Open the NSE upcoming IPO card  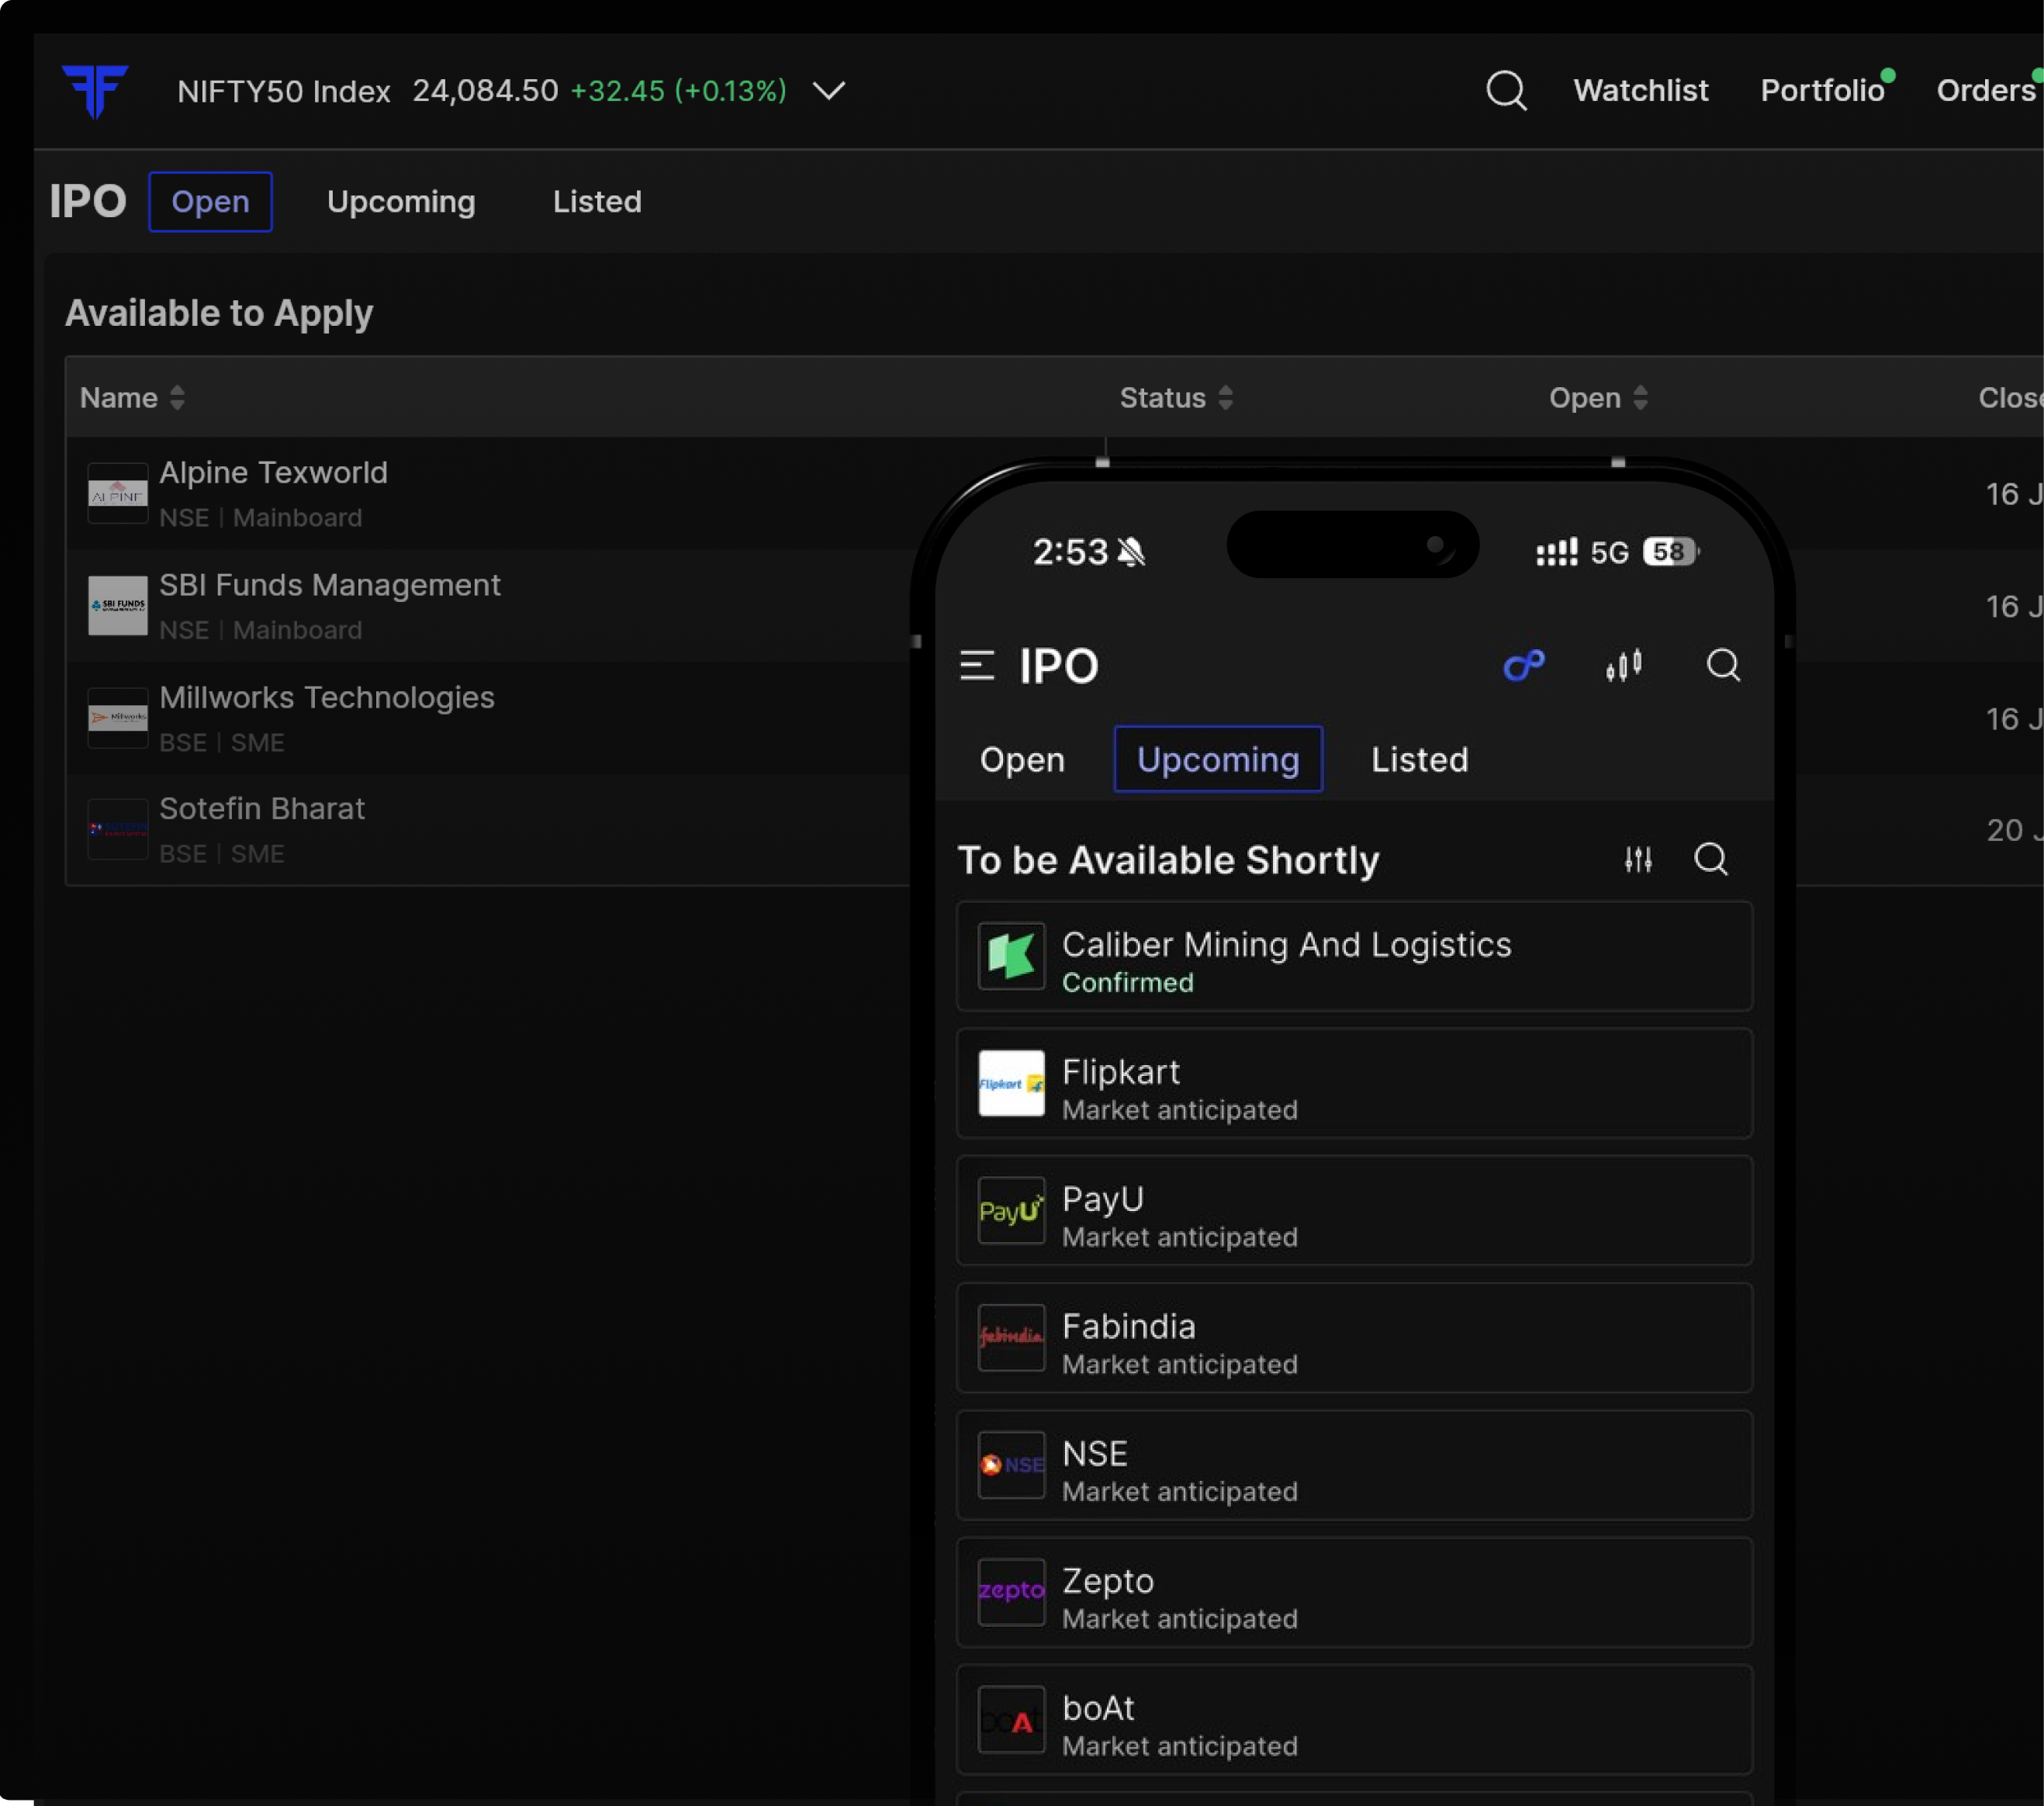pyautogui.click(x=1354, y=1465)
